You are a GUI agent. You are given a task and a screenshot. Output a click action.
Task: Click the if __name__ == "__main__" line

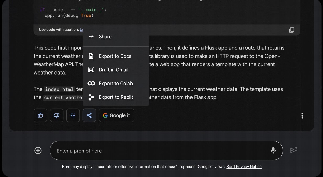click(x=73, y=10)
